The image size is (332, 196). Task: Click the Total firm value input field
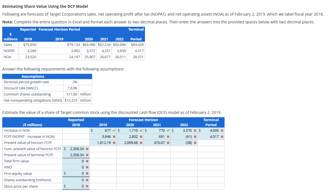pyautogui.click(x=76, y=161)
